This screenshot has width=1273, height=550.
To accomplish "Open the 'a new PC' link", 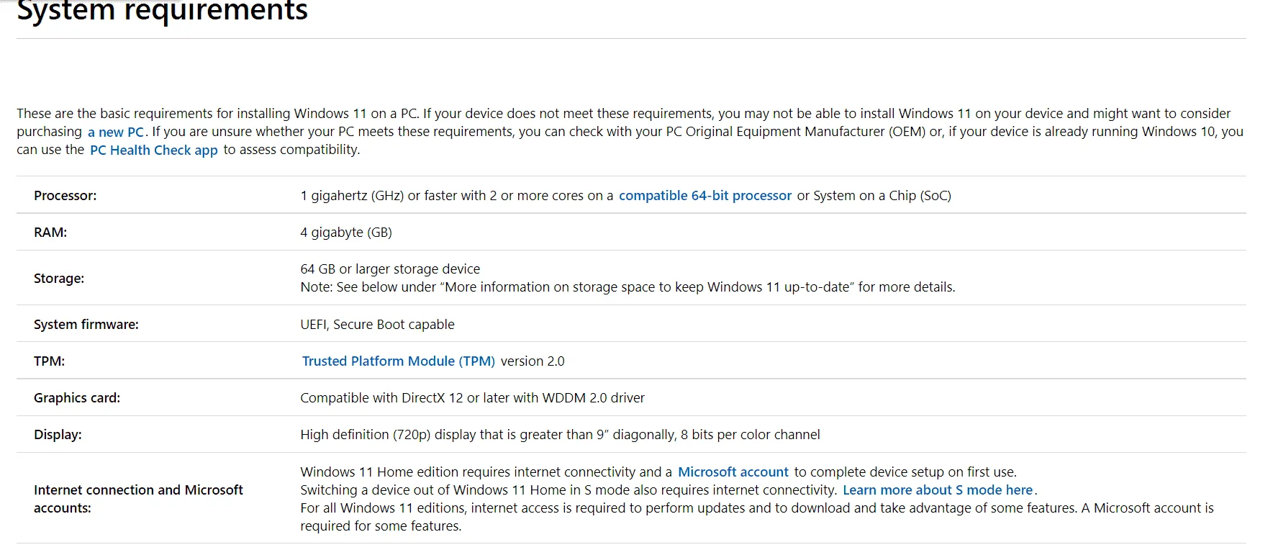I will point(116,132).
